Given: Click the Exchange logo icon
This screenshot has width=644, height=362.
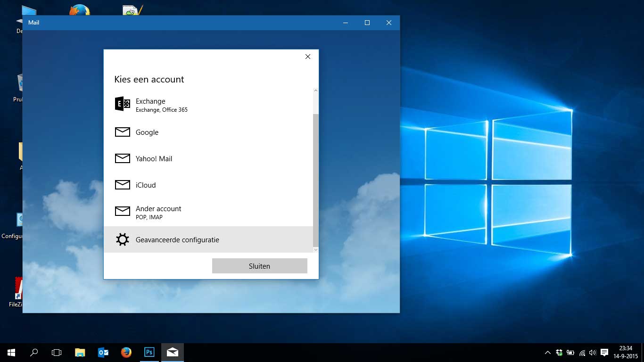Looking at the screenshot, I should [123, 104].
